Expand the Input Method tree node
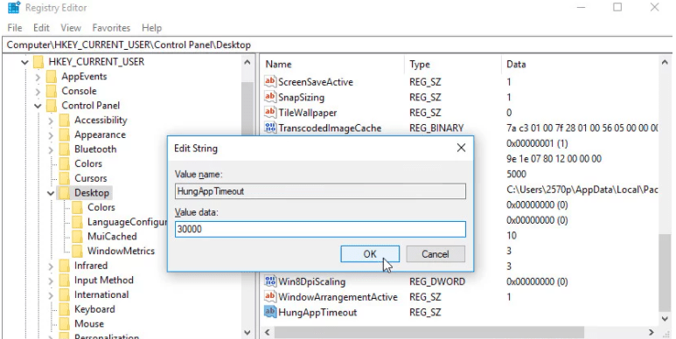Viewport: 676px width, 339px height. coord(51,280)
